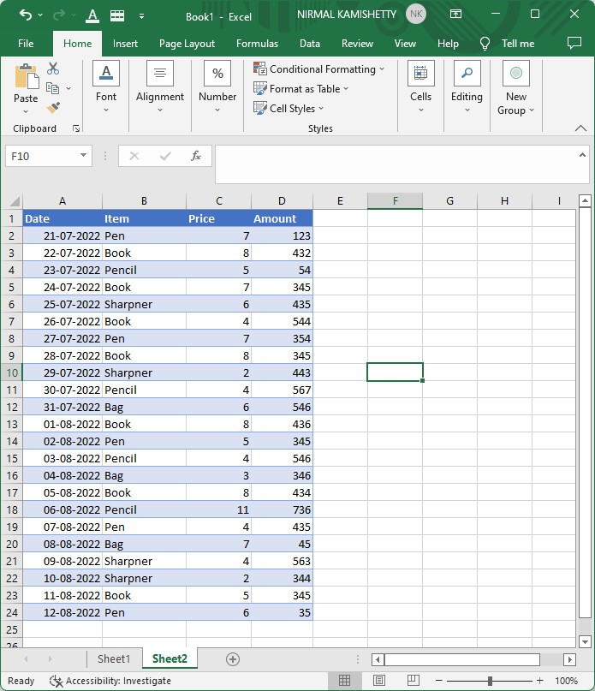This screenshot has width=595, height=691.
Task: Switch to the Formulas tab
Action: [x=257, y=44]
